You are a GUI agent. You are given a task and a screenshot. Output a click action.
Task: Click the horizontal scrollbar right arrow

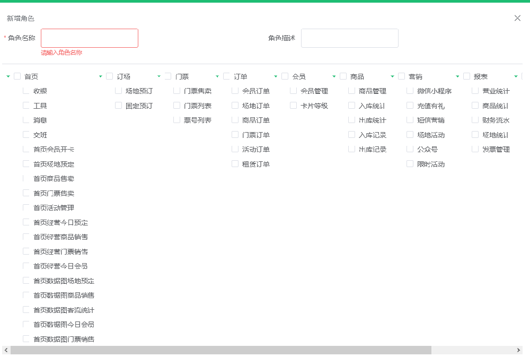[519, 350]
